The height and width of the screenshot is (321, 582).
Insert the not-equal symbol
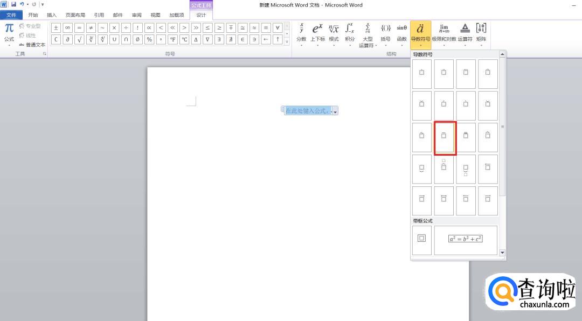91,28
